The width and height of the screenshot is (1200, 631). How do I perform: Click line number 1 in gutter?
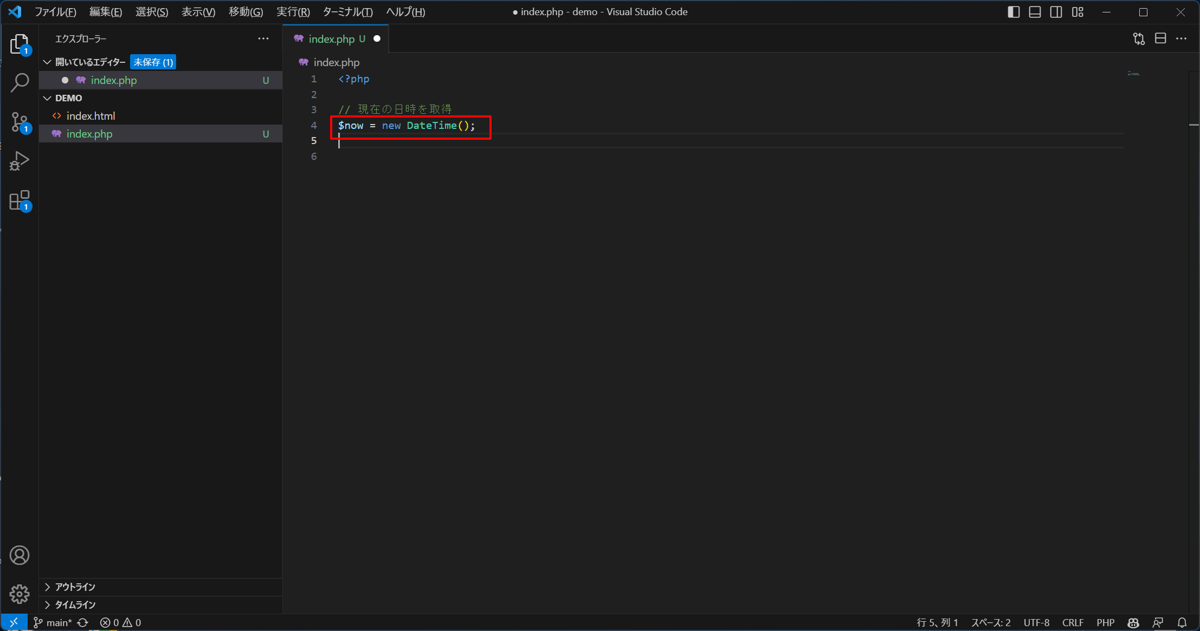tap(314, 79)
